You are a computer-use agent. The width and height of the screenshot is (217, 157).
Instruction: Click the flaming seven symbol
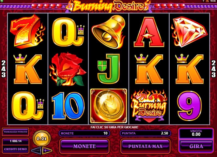pyautogui.click(x=27, y=31)
